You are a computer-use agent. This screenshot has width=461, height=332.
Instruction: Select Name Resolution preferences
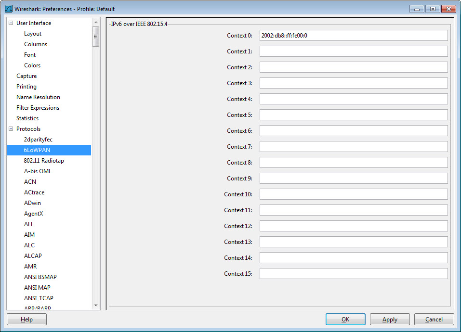(38, 97)
